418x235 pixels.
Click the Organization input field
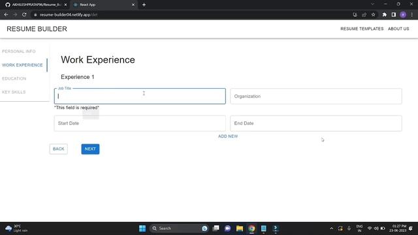pyautogui.click(x=316, y=96)
